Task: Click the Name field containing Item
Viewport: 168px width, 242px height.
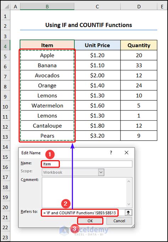Action: pos(87,164)
